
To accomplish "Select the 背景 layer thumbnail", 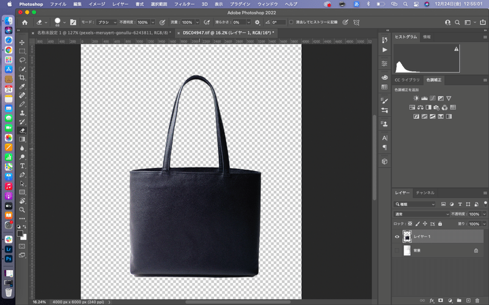I will pos(407,251).
